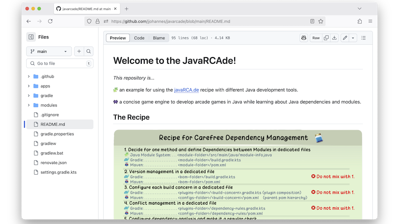The height and width of the screenshot is (224, 399).
Task: Bookmark this page with the star icon
Action: [x=321, y=21]
